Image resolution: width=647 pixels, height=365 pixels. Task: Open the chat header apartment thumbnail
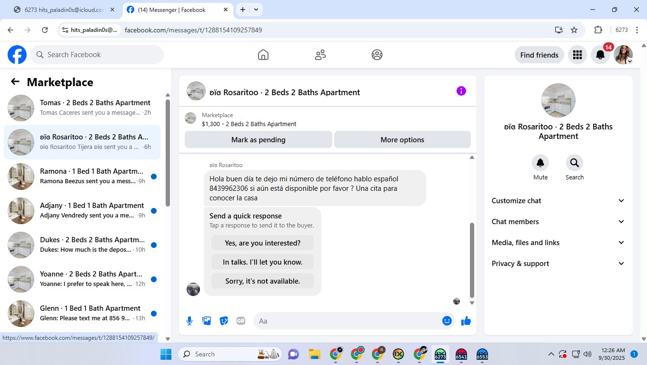(x=196, y=91)
